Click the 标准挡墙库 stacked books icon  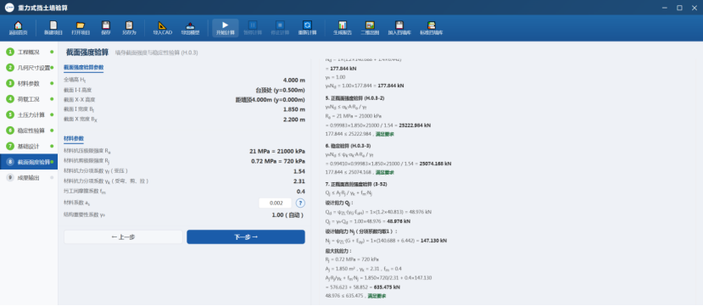(x=432, y=25)
